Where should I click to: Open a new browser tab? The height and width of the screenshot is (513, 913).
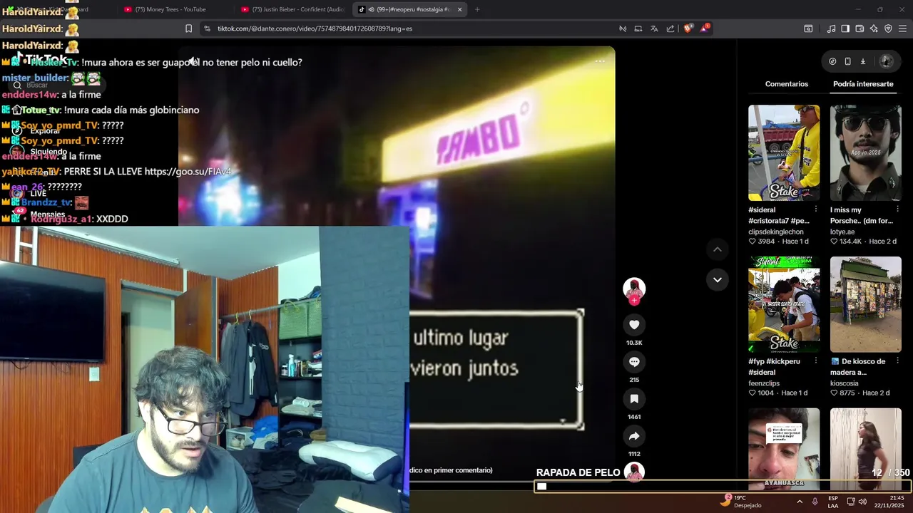point(477,9)
